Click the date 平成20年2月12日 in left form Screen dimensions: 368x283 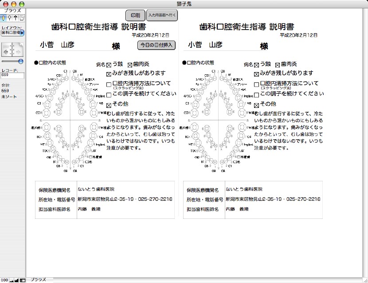tap(150, 35)
